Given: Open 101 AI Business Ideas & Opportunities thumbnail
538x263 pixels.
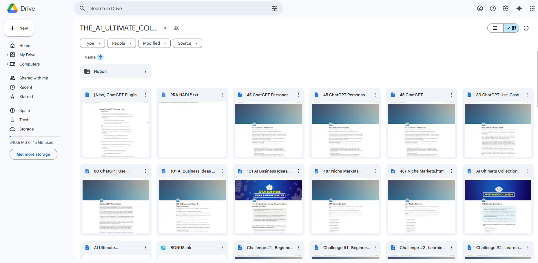Looking at the screenshot, I should click(x=269, y=206).
